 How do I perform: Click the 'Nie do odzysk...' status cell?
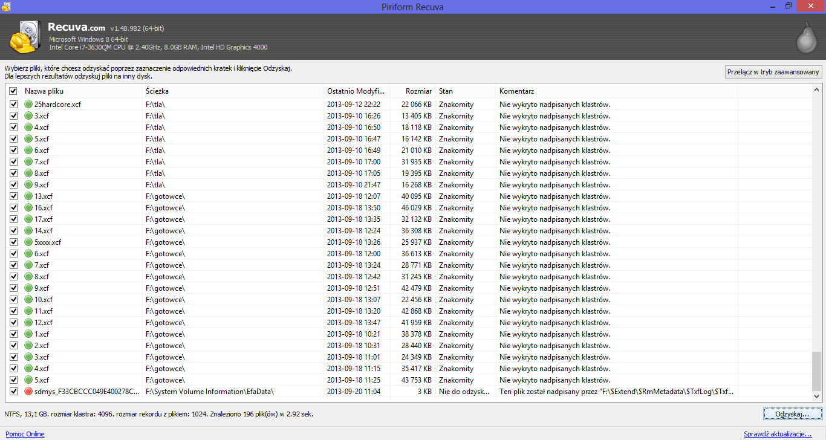click(464, 392)
